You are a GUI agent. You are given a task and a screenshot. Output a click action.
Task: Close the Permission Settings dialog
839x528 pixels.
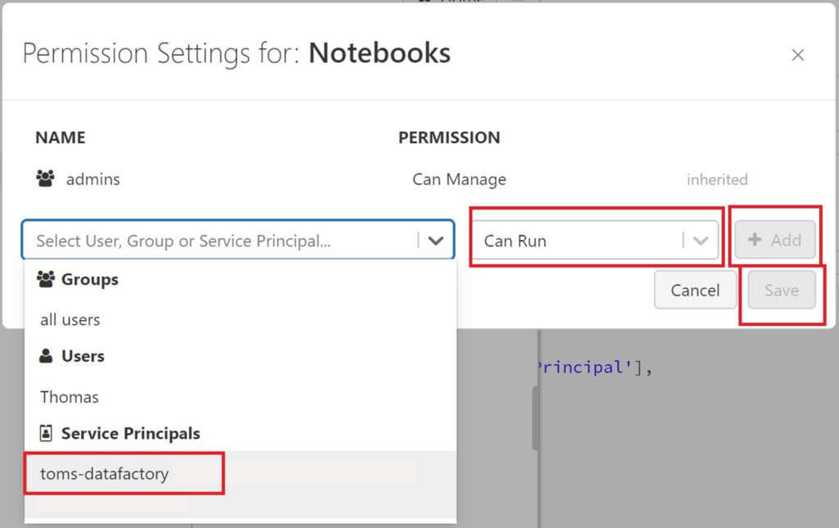click(797, 56)
